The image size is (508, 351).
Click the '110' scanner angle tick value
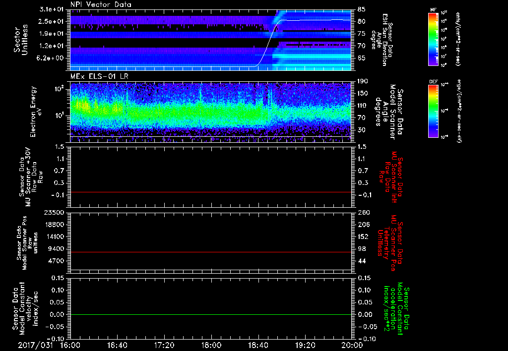[x=363, y=106]
